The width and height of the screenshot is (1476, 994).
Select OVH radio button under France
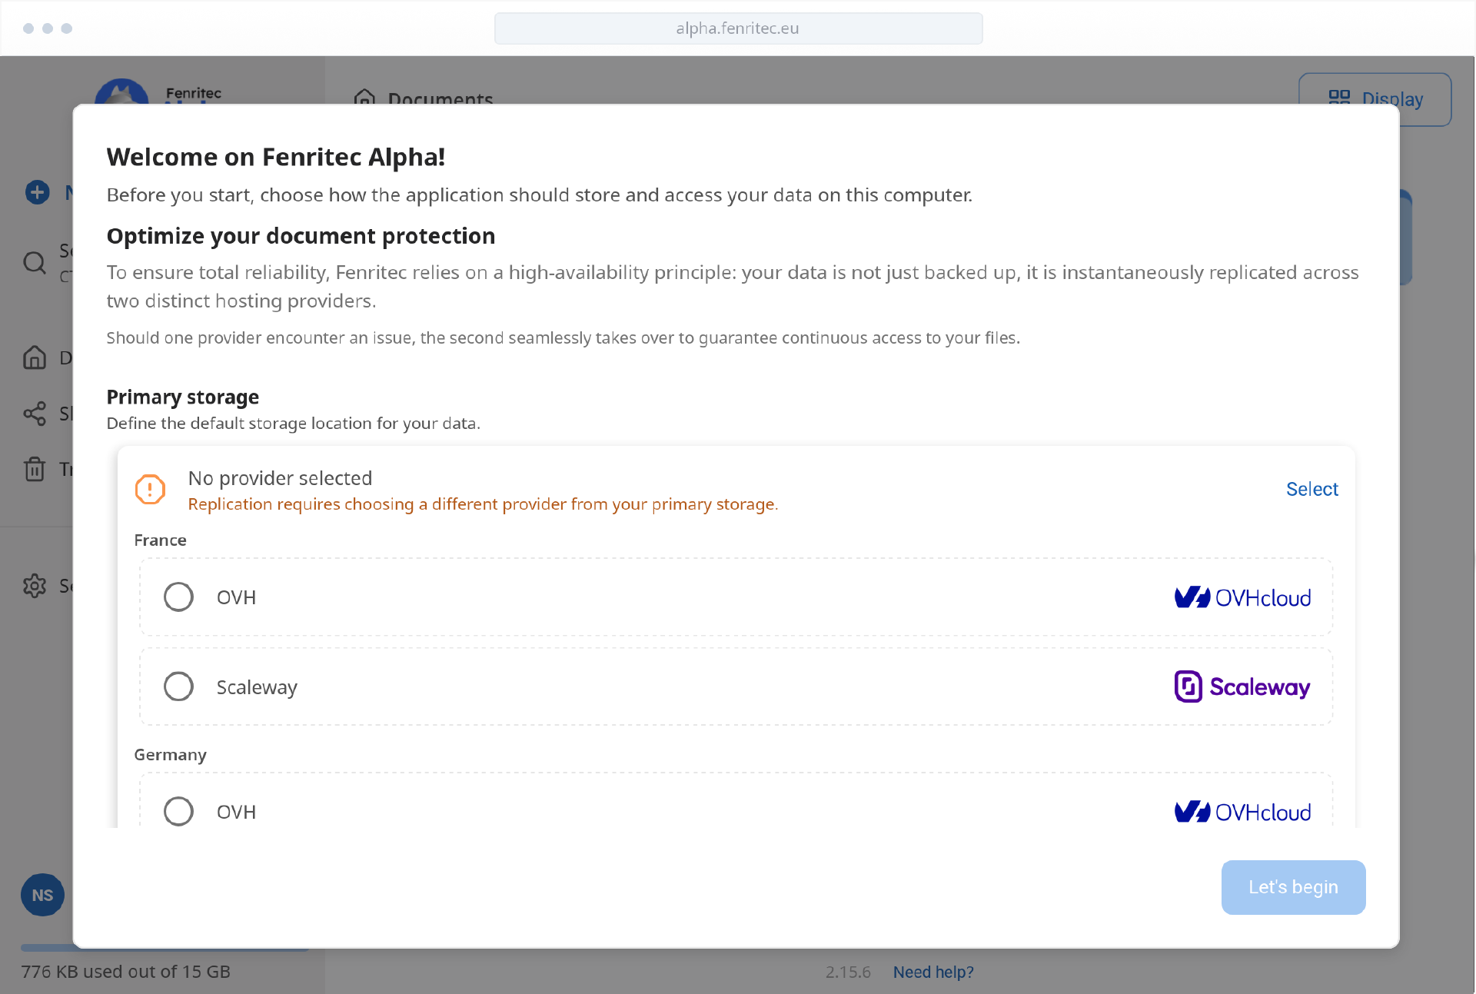pos(178,597)
